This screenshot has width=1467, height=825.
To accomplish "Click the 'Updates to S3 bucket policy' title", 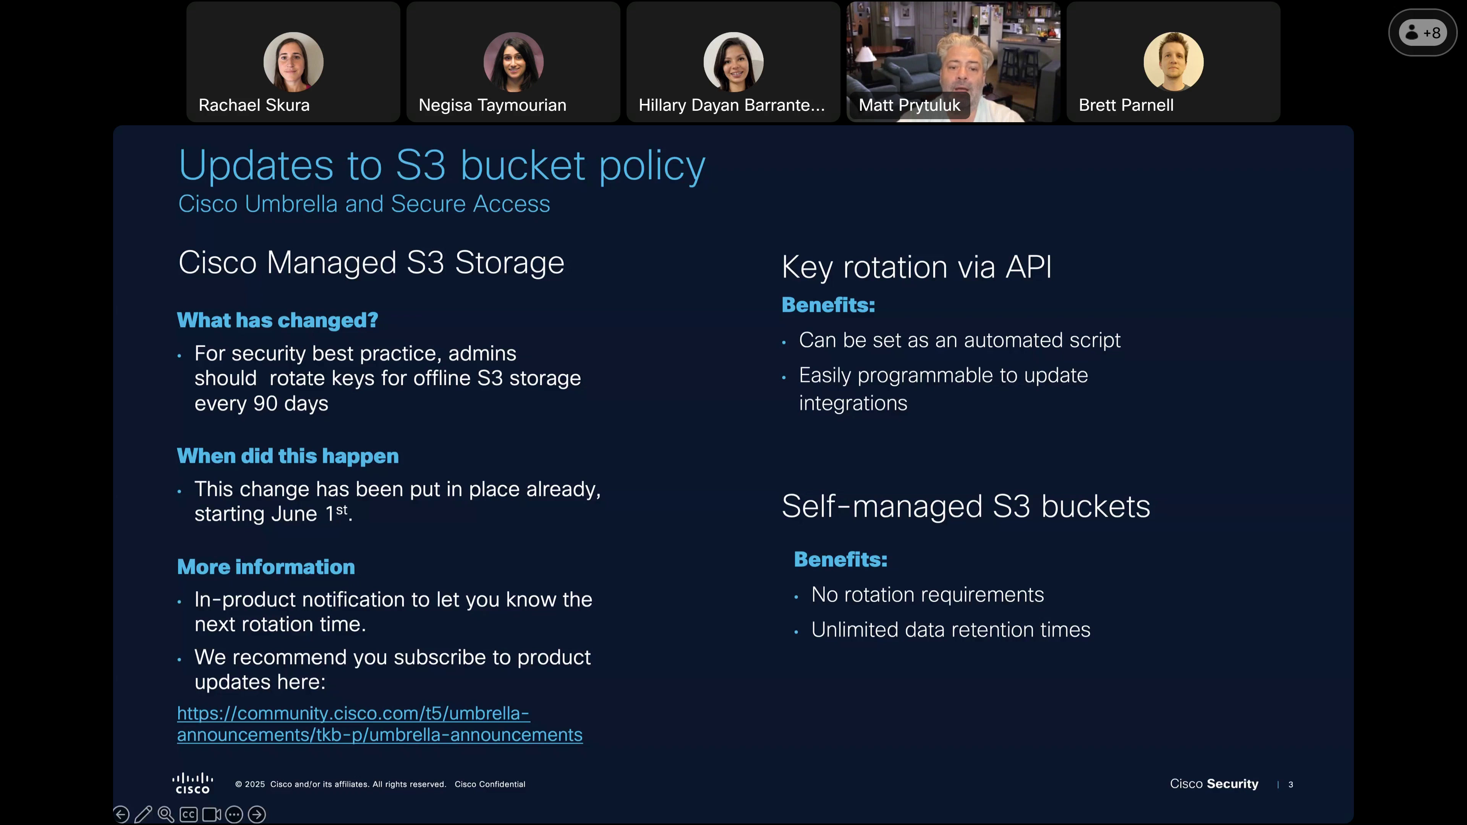I will (x=442, y=166).
